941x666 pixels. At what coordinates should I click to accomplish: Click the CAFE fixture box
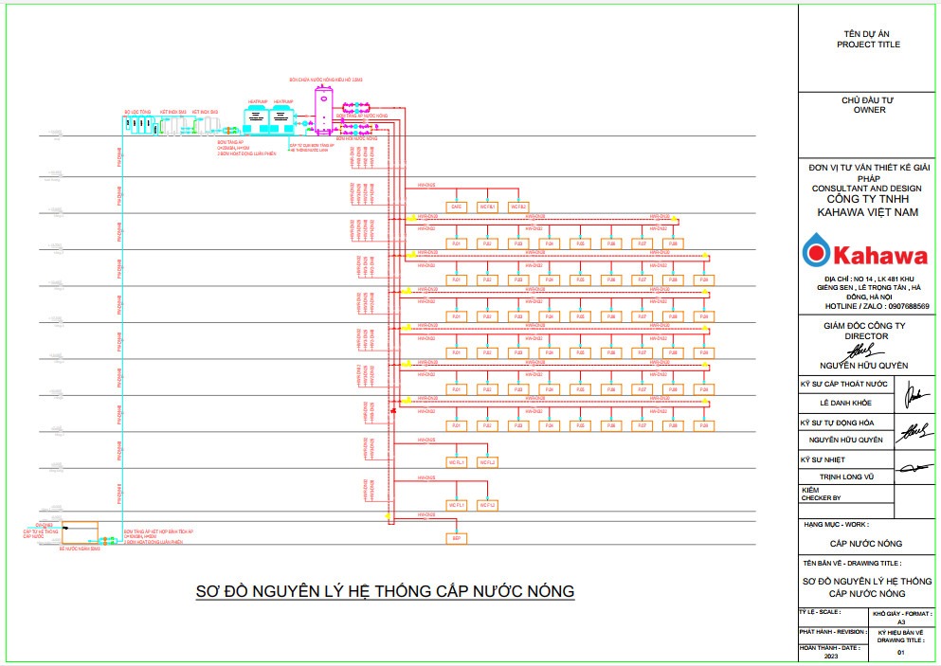click(x=456, y=207)
